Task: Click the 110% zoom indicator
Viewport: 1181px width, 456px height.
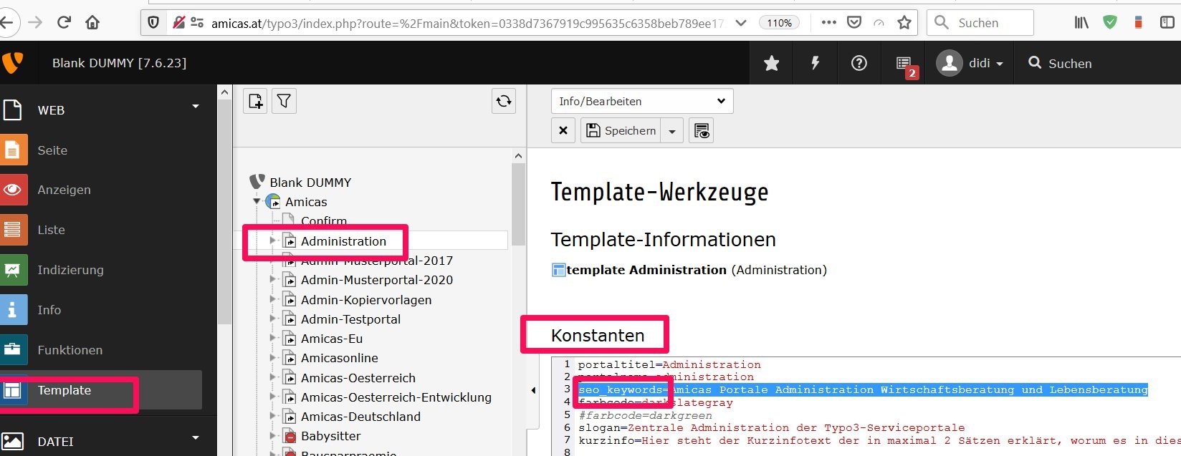Action: [x=779, y=23]
